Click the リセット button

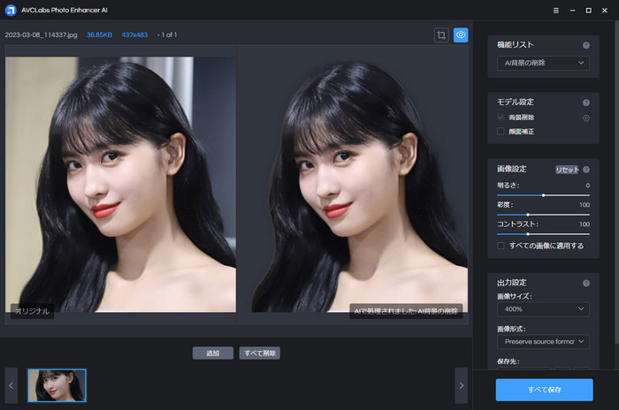567,170
